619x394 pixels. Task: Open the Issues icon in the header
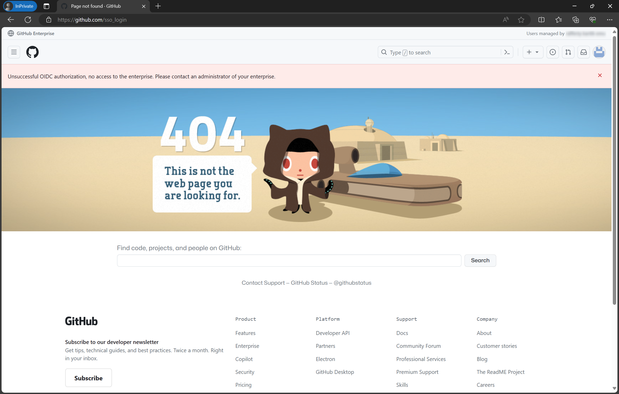click(552, 52)
